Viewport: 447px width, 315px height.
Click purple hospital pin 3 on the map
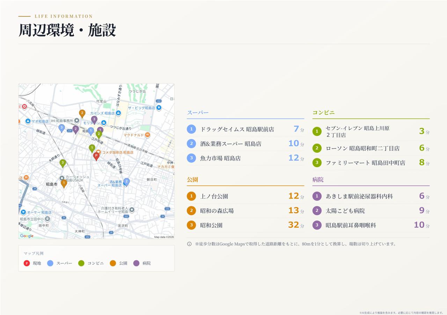coord(94,120)
